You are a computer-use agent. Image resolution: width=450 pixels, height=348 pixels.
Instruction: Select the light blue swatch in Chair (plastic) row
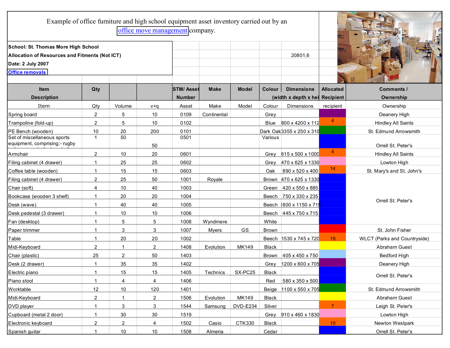[332, 254]
